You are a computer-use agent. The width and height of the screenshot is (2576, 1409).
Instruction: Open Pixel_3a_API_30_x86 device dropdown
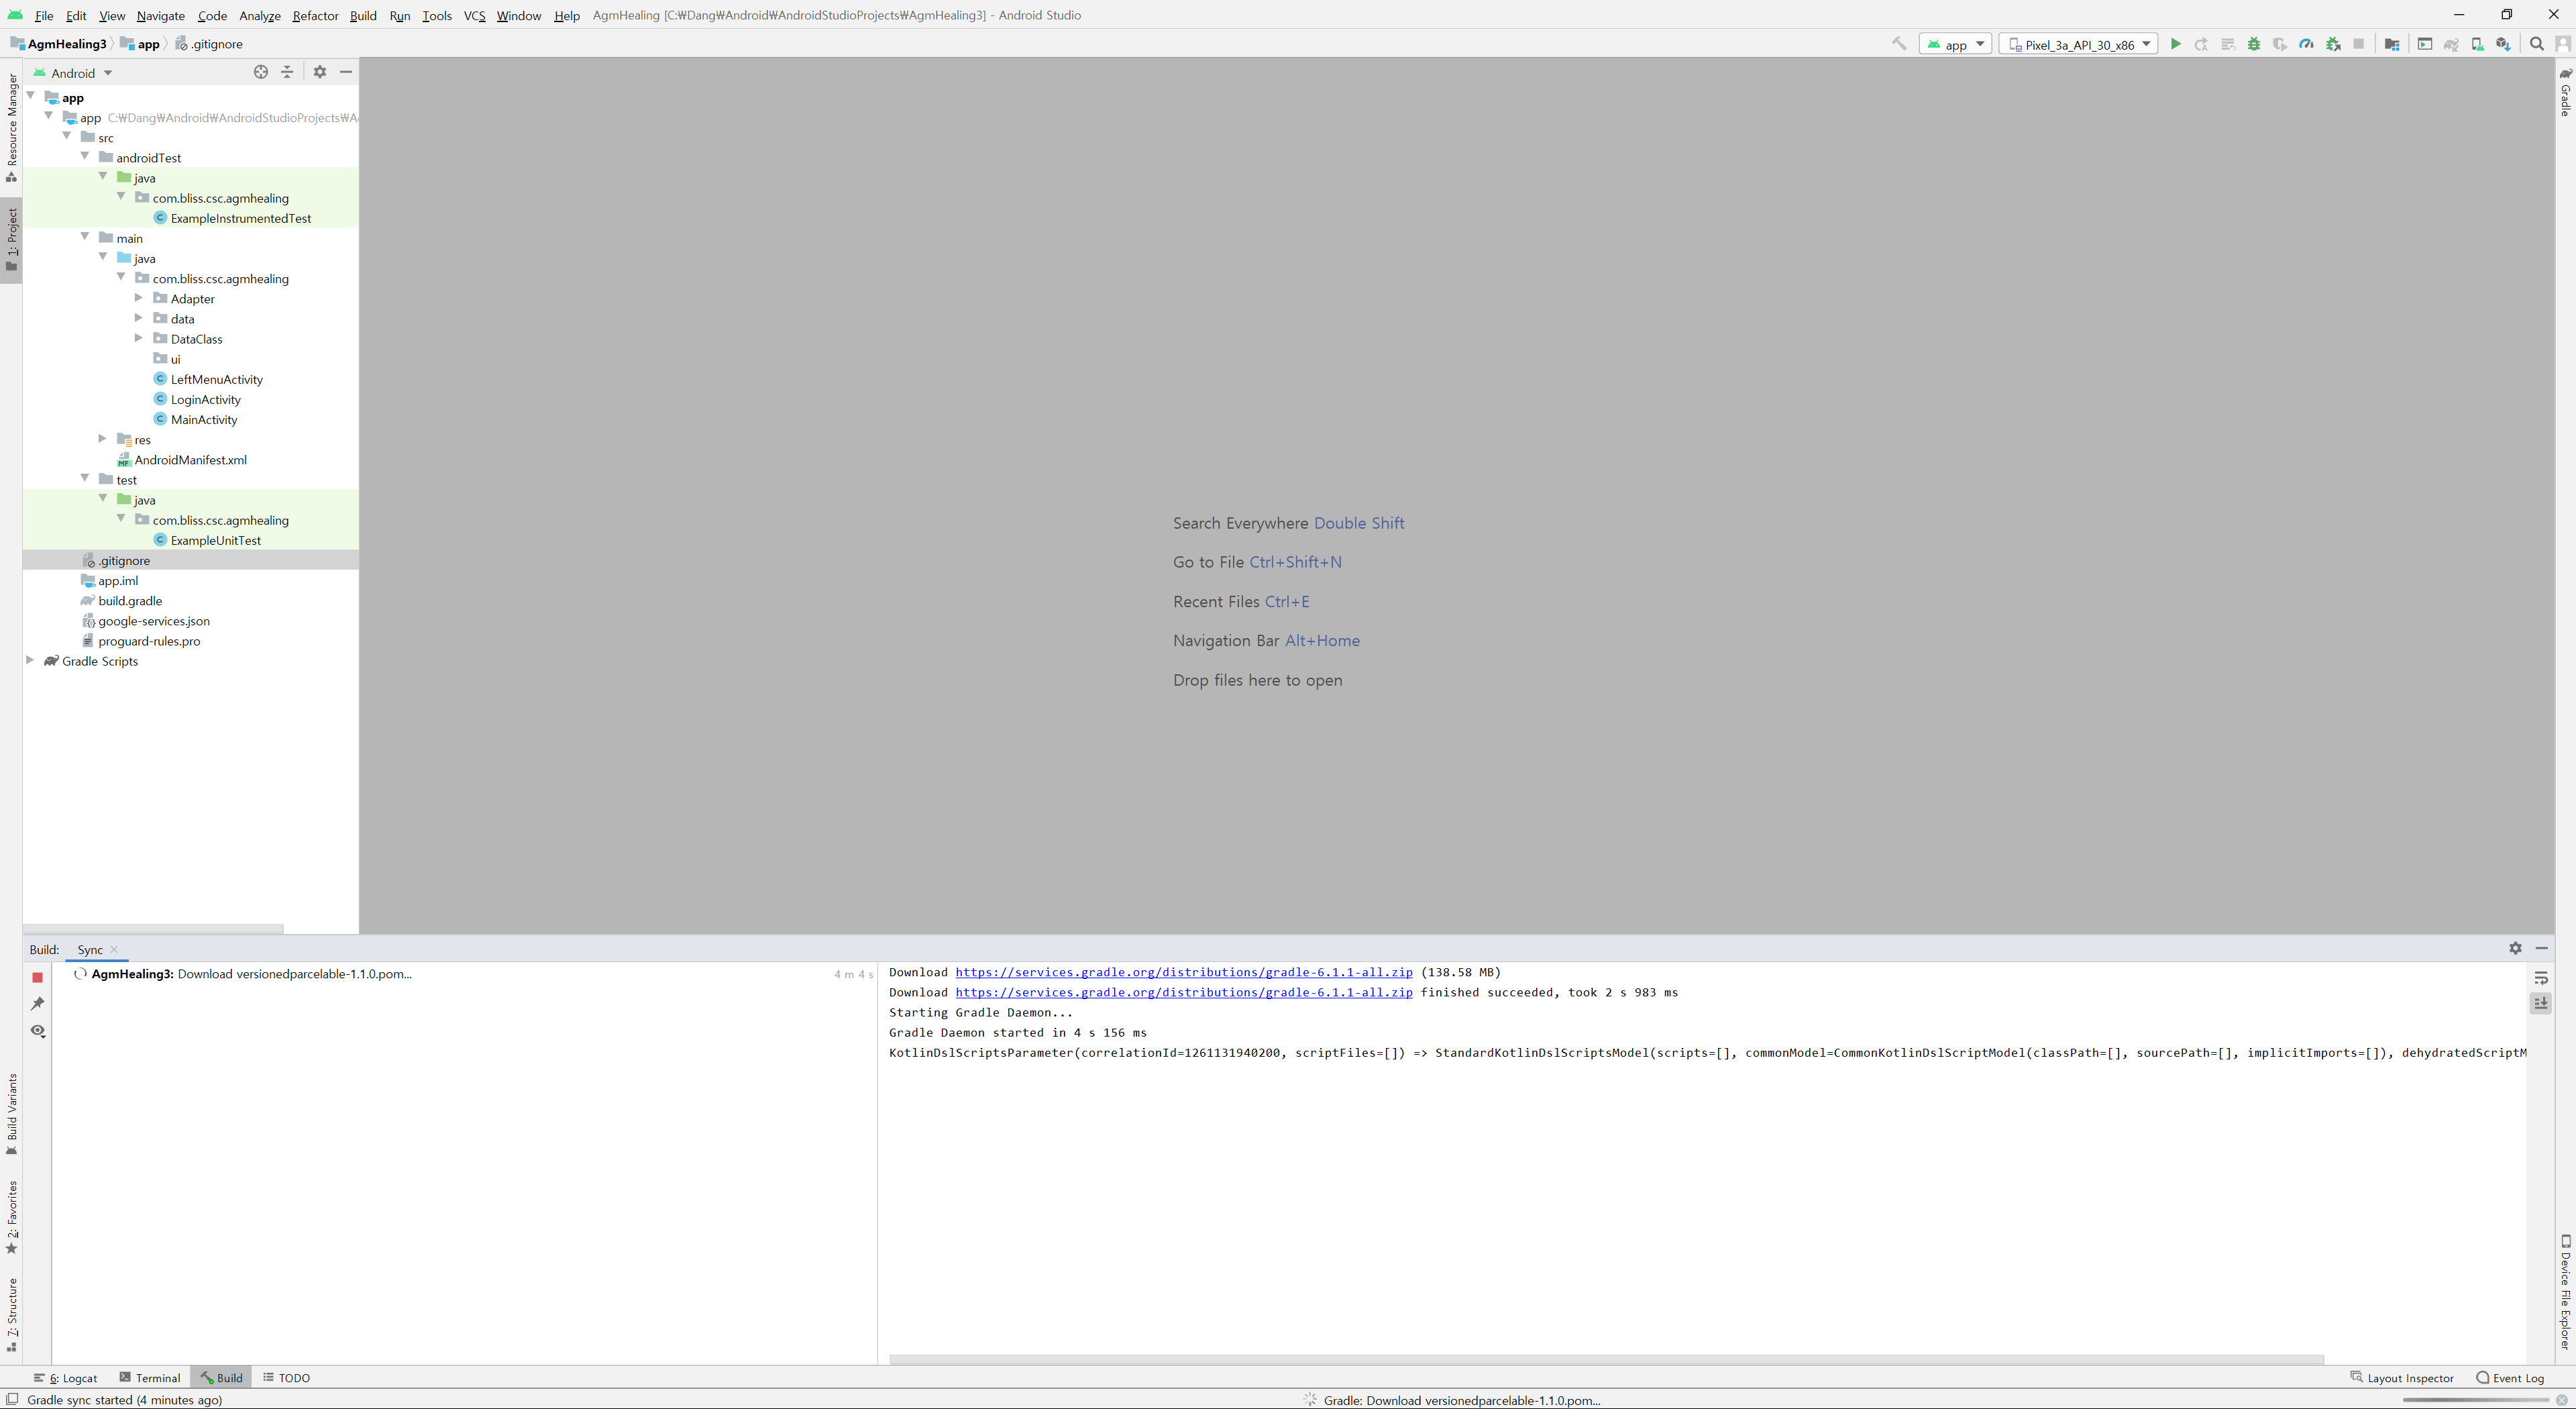(x=2079, y=44)
